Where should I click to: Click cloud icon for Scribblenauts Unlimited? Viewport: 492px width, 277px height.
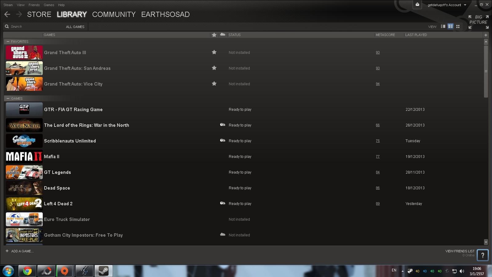(x=223, y=141)
